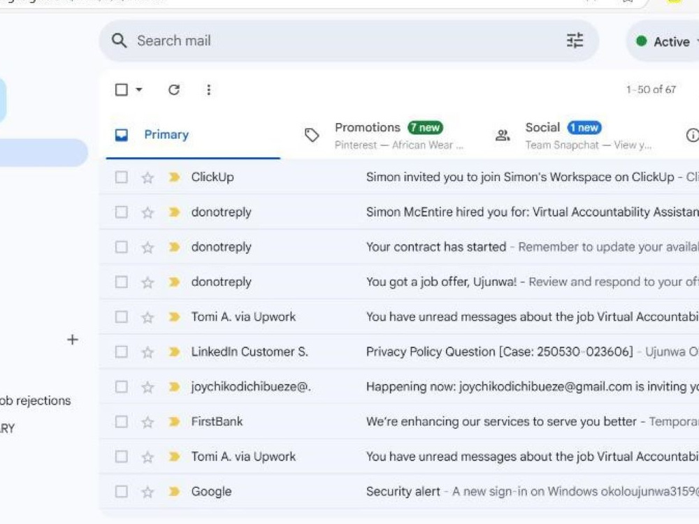Click the plus icon to create new label

tap(72, 340)
